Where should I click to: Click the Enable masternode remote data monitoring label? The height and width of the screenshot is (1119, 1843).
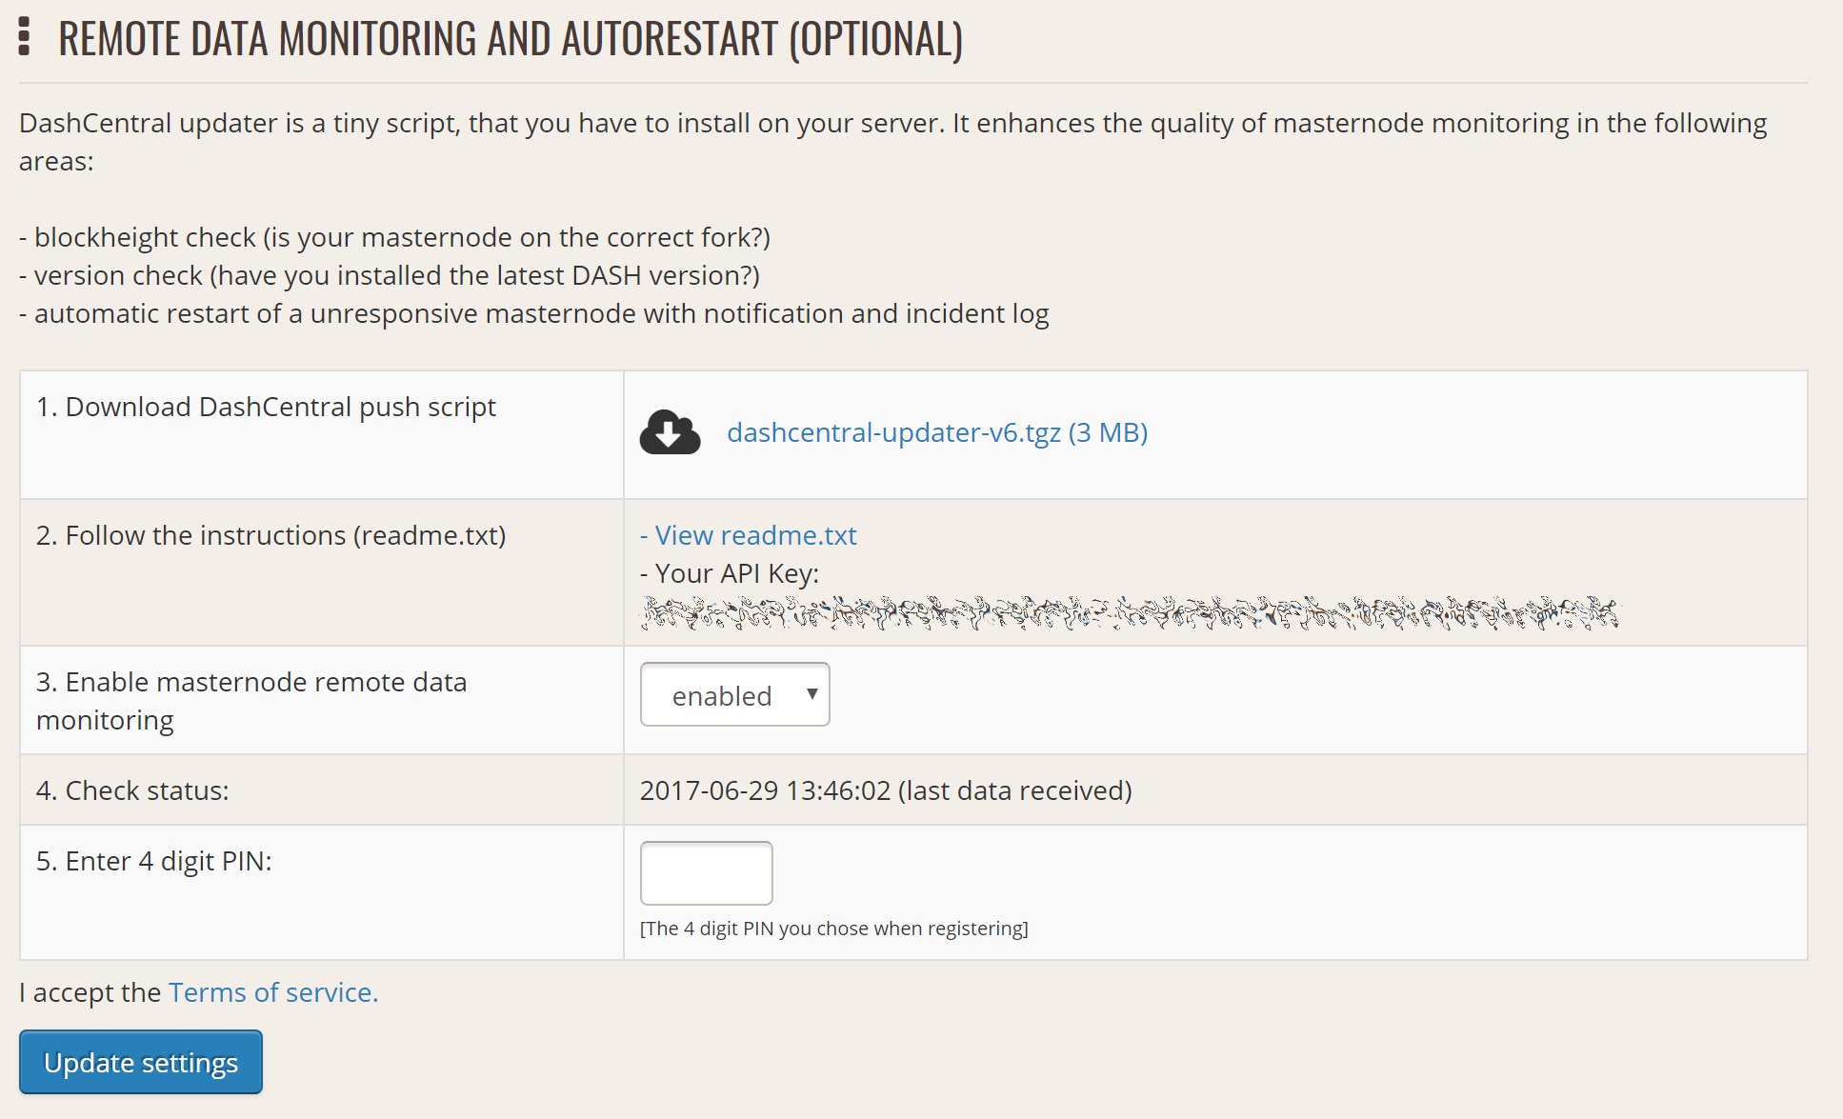[x=251, y=701]
